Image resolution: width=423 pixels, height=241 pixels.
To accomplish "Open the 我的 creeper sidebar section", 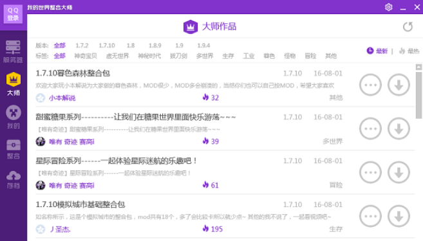I will coord(14,117).
